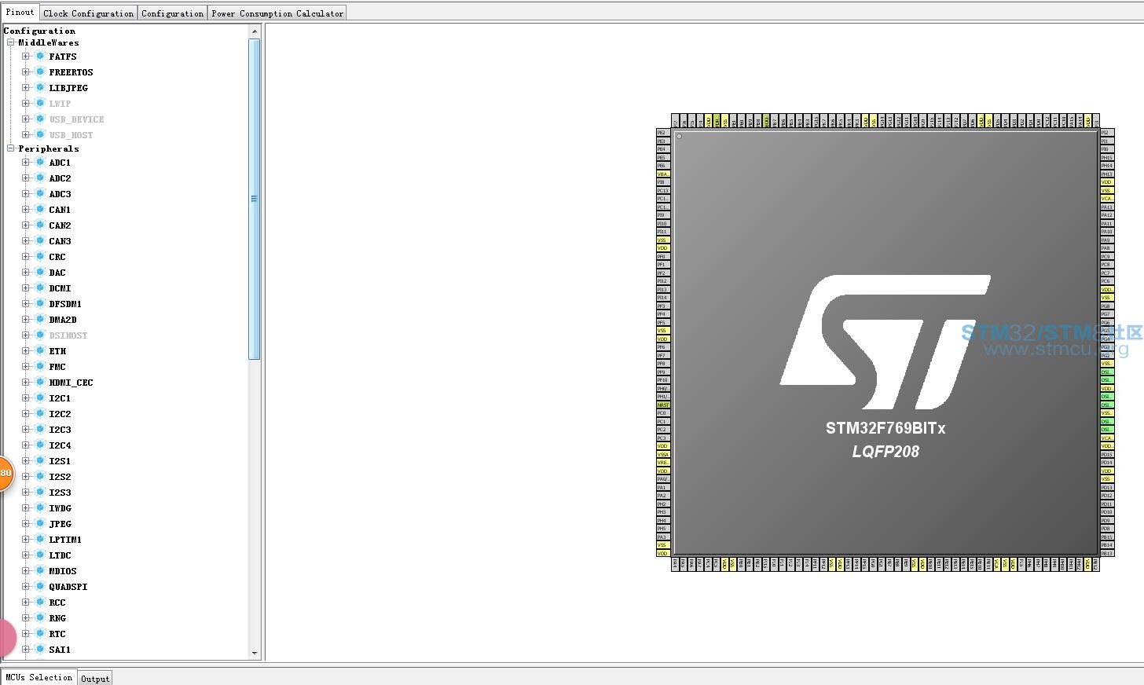Open the Power Consumption Calculator tab
The image size is (1144, 685).
pos(277,13)
